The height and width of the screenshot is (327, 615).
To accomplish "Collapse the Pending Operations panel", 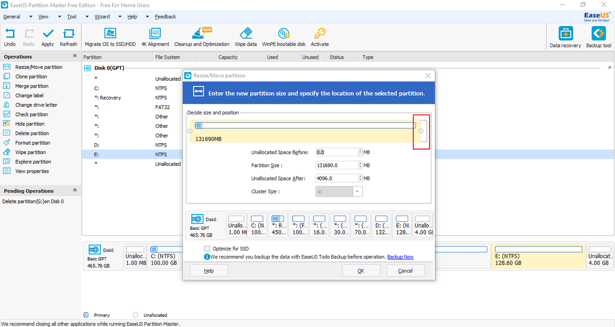I will point(74,190).
